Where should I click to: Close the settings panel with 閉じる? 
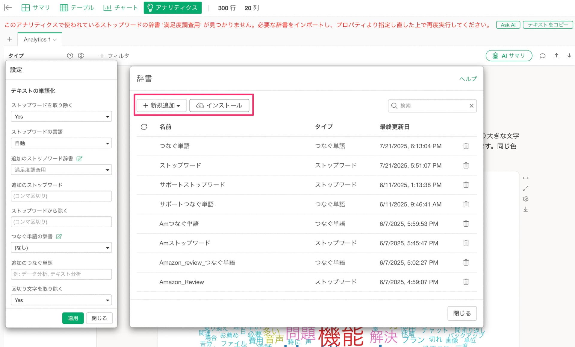(x=99, y=318)
